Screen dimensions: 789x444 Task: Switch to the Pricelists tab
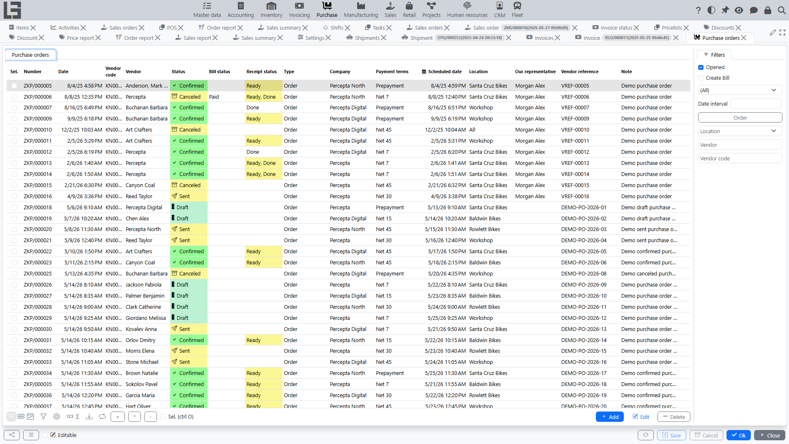coord(671,28)
